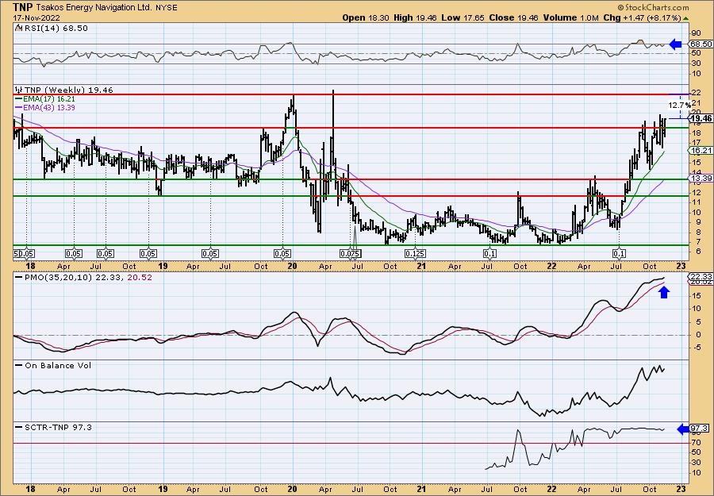The height and width of the screenshot is (496, 714).
Task: Click the black line swatch beside PMO legend
Action: (18, 277)
